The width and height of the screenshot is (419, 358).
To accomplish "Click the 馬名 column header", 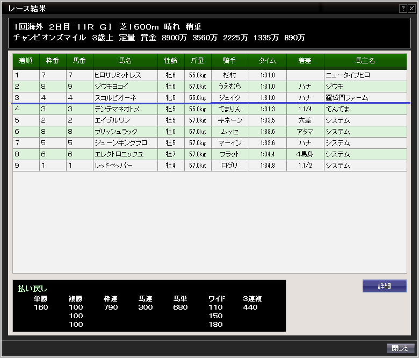I will click(125, 61).
